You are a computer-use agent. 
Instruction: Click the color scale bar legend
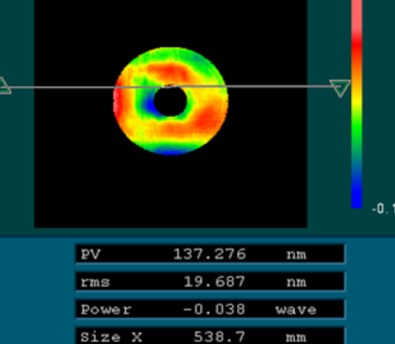click(356, 104)
